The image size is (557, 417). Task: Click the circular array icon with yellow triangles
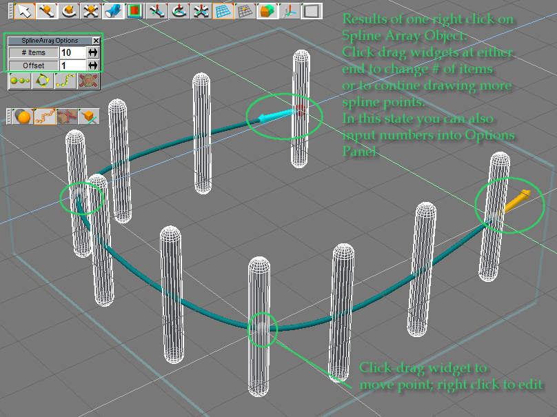43,81
